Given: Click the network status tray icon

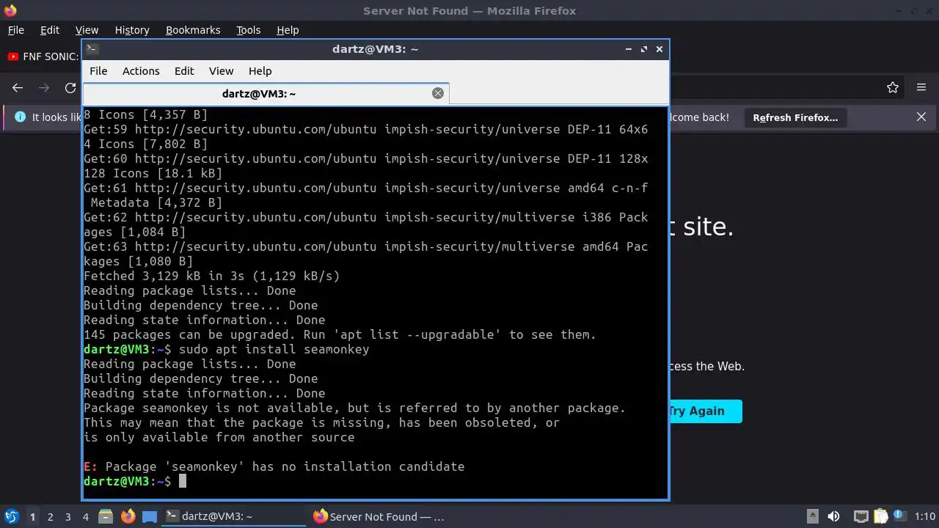Looking at the screenshot, I should (x=861, y=516).
